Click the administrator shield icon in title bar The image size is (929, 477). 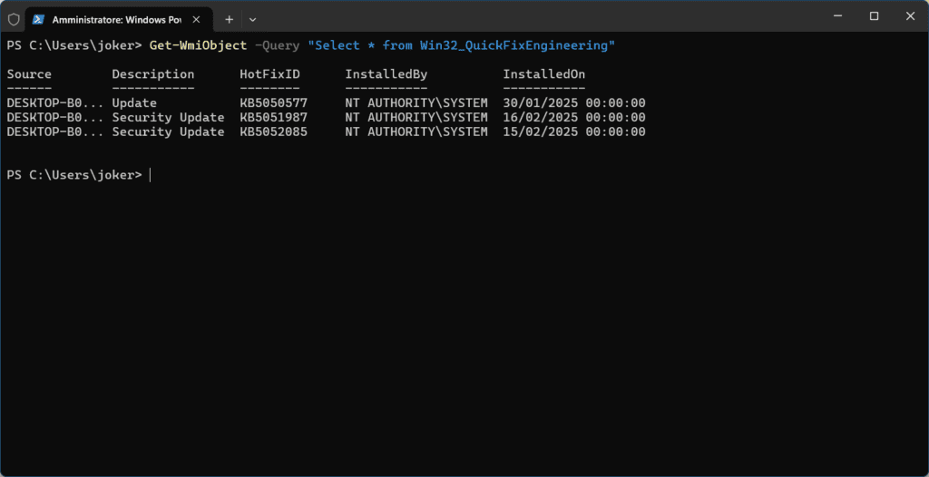[x=13, y=18]
